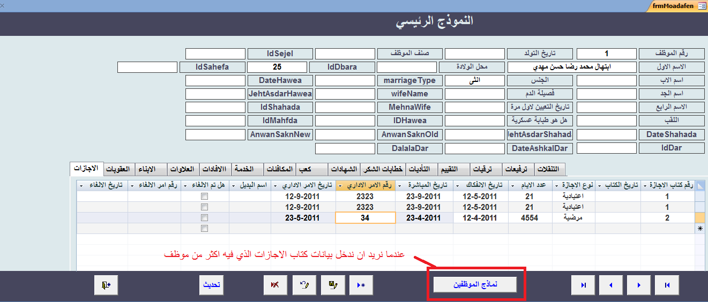The width and height of the screenshot is (708, 302).
Task: Click the save record icon button
Action: (333, 285)
